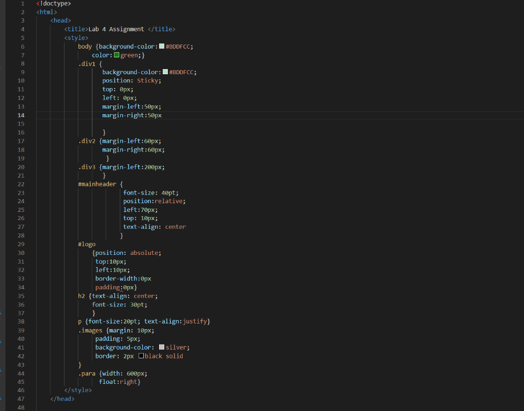Click the 'absolute' position value
The height and width of the screenshot is (411, 524).
pyautogui.click(x=144, y=253)
